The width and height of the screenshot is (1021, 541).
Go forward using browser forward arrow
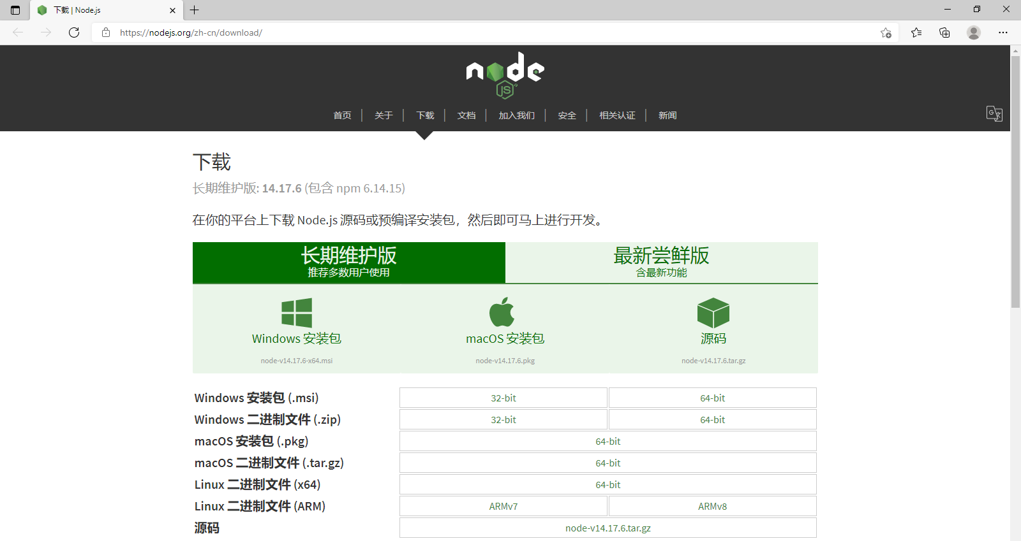(x=46, y=32)
